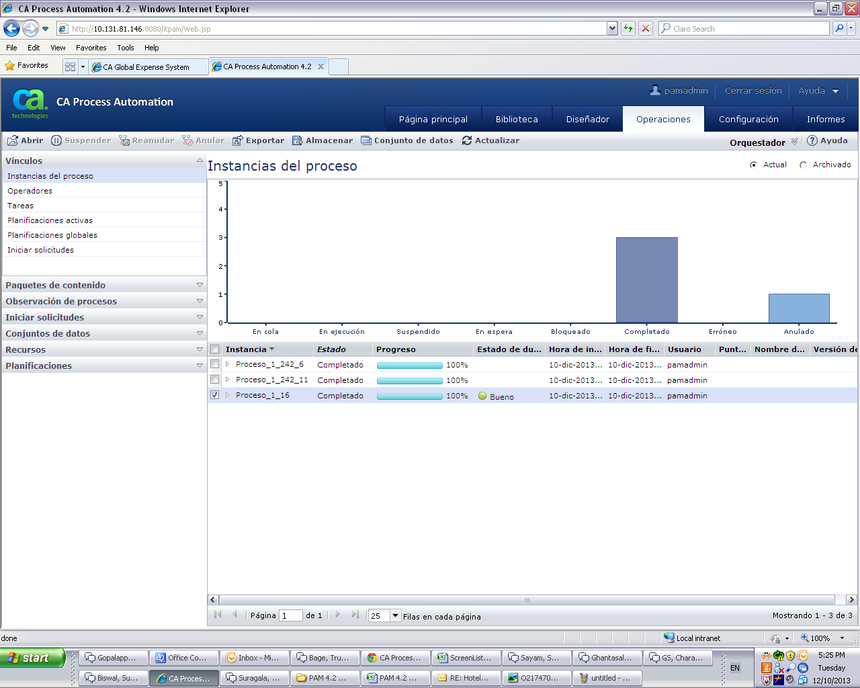The height and width of the screenshot is (688, 860).
Task: Check the box for Proceso_1_242_6
Action: (215, 364)
